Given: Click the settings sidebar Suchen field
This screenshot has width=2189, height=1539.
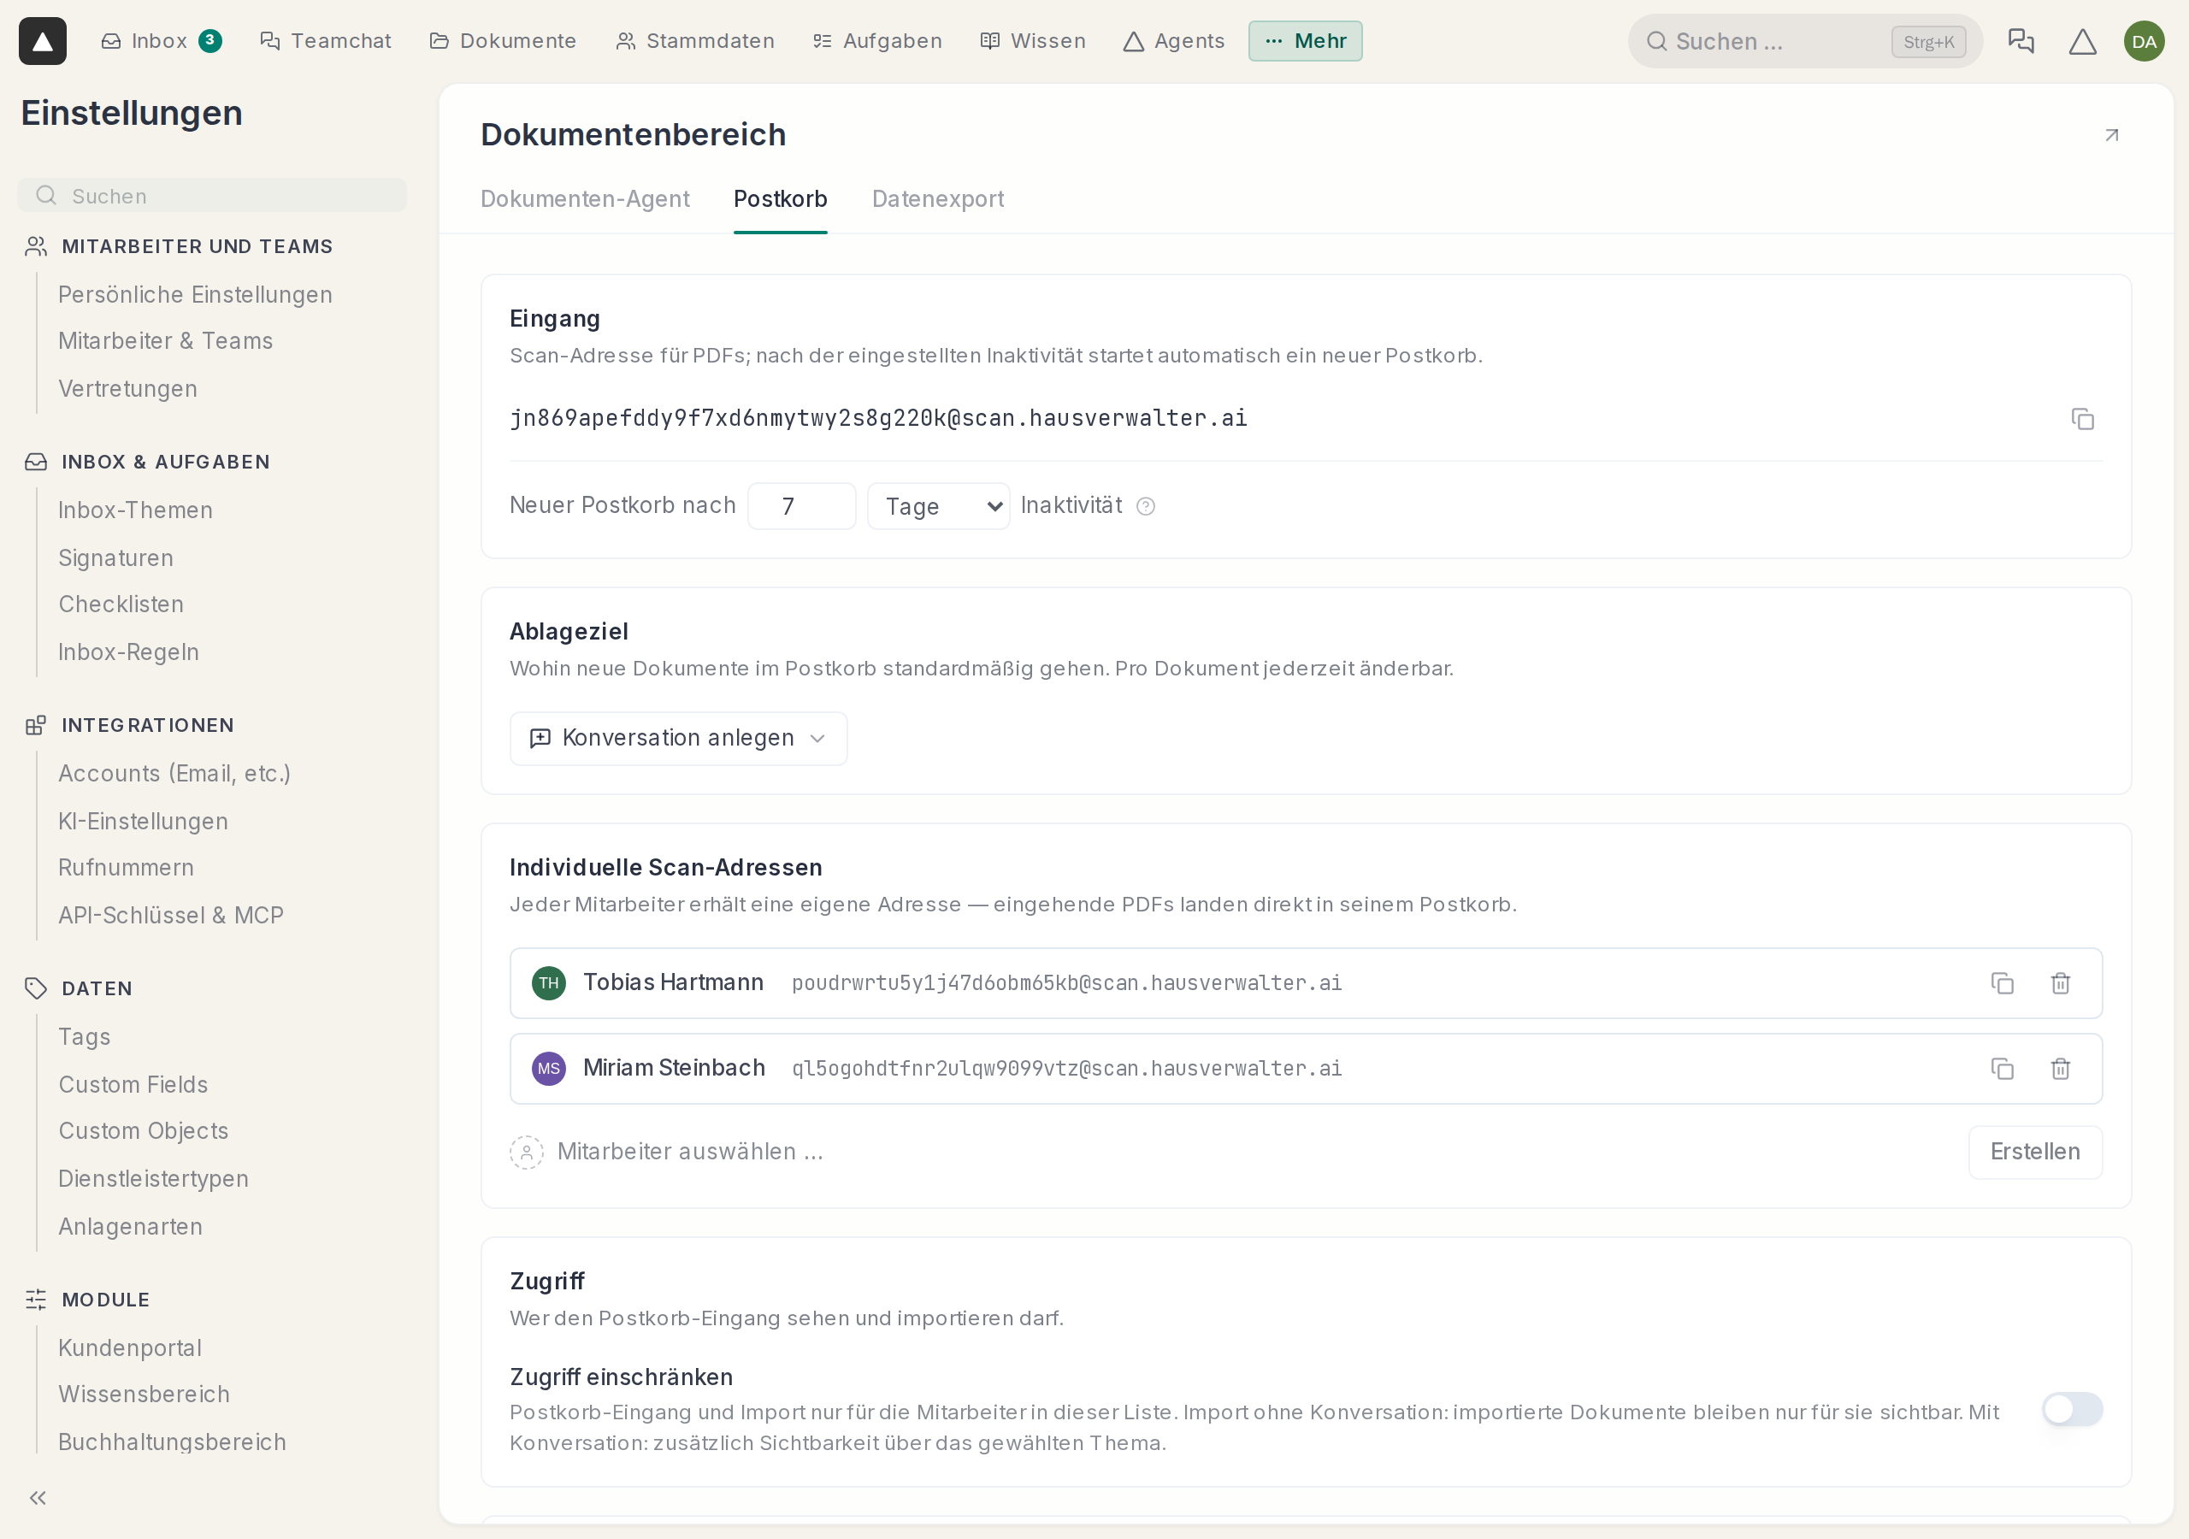Looking at the screenshot, I should (x=213, y=196).
